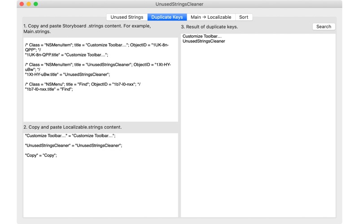This screenshot has width=359, height=224.
Task: Click the NSMenu 'Find' comment line
Action: (x=83, y=84)
